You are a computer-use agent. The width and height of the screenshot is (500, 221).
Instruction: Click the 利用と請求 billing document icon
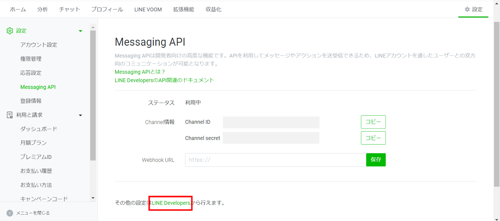[x=10, y=115]
